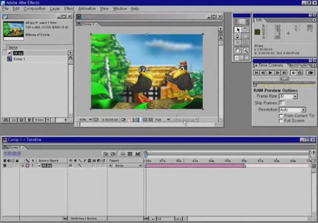Select the arrow Selection tool
Viewport: 318px width, 223px height.
[238, 30]
